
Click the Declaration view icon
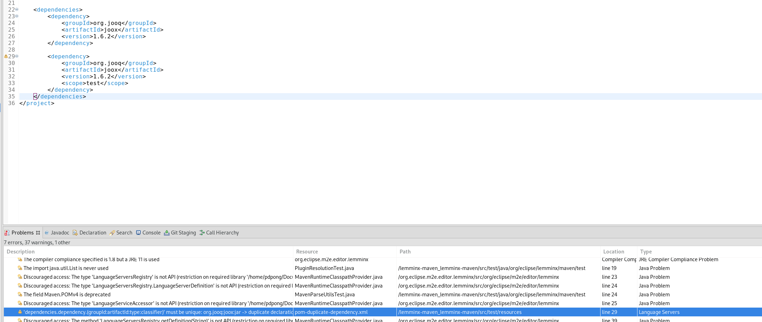tap(75, 232)
